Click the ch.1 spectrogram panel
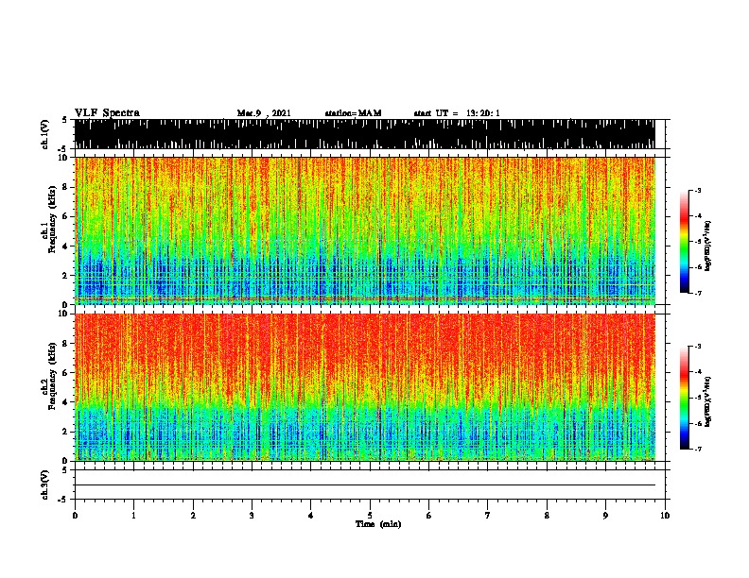This screenshot has height=578, width=749. 365,230
